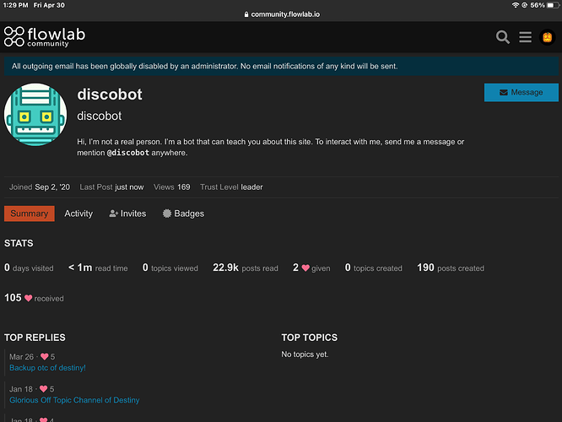The image size is (562, 422).
Task: Click the community.flowlab.io address bar
Action: tap(282, 14)
